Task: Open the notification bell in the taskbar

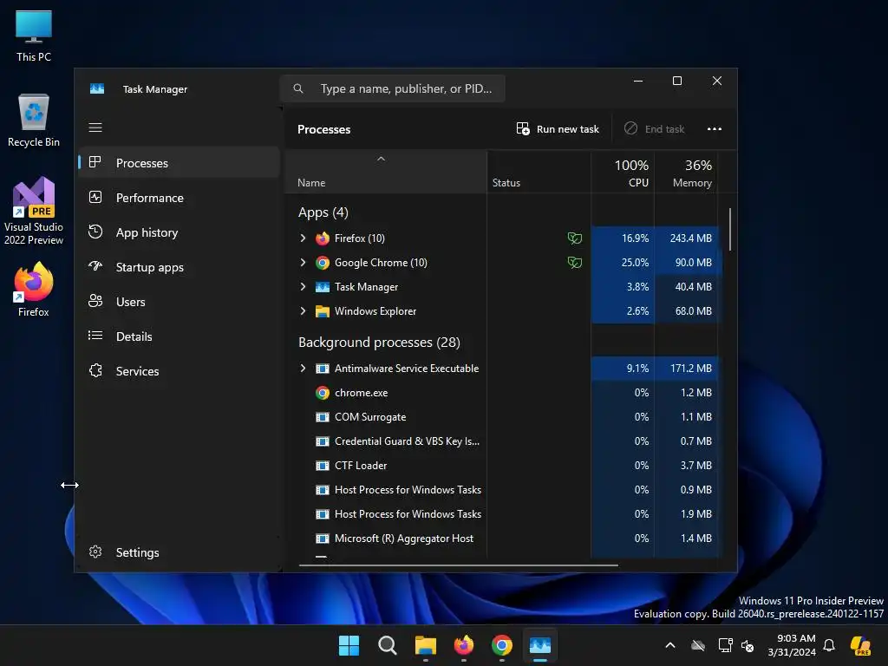Action: click(x=829, y=645)
